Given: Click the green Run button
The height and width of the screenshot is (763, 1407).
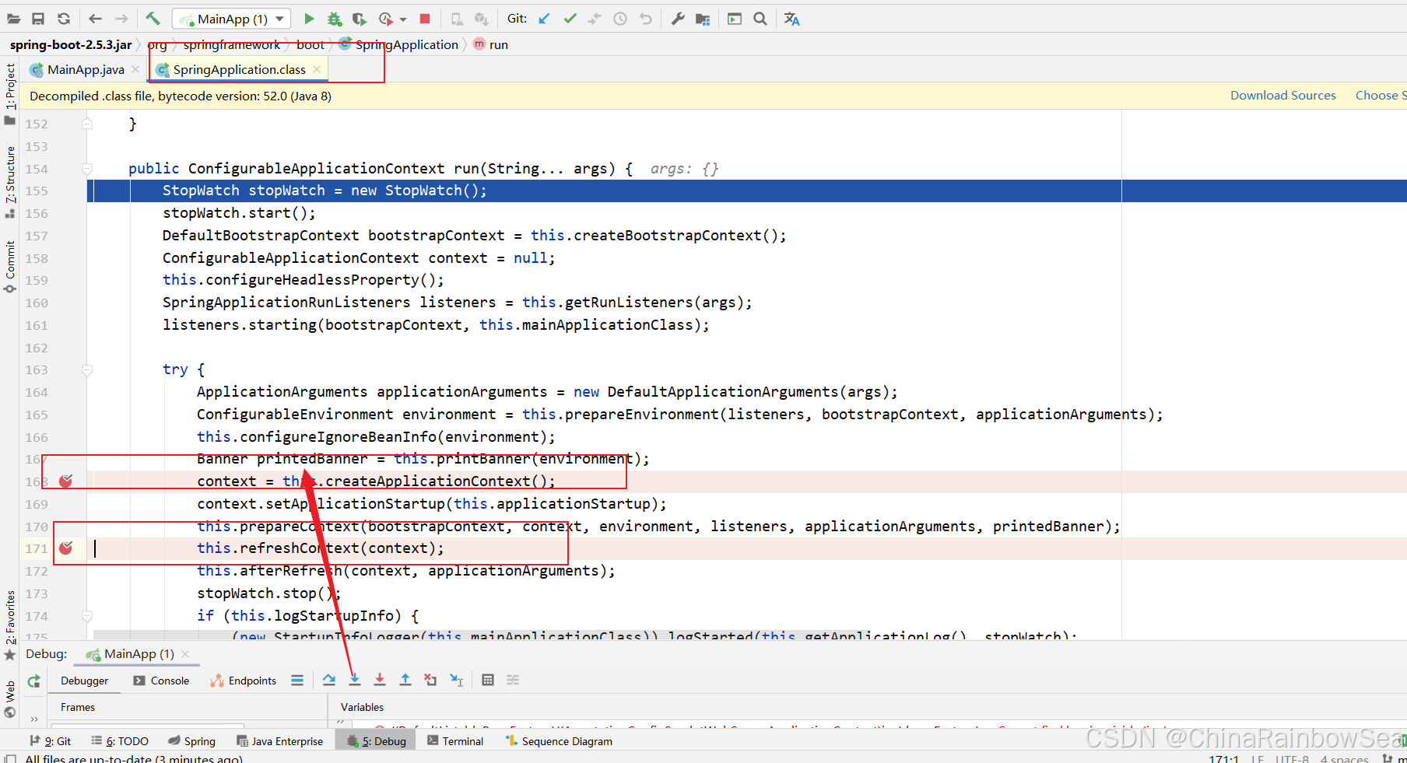Looking at the screenshot, I should pyautogui.click(x=309, y=19).
